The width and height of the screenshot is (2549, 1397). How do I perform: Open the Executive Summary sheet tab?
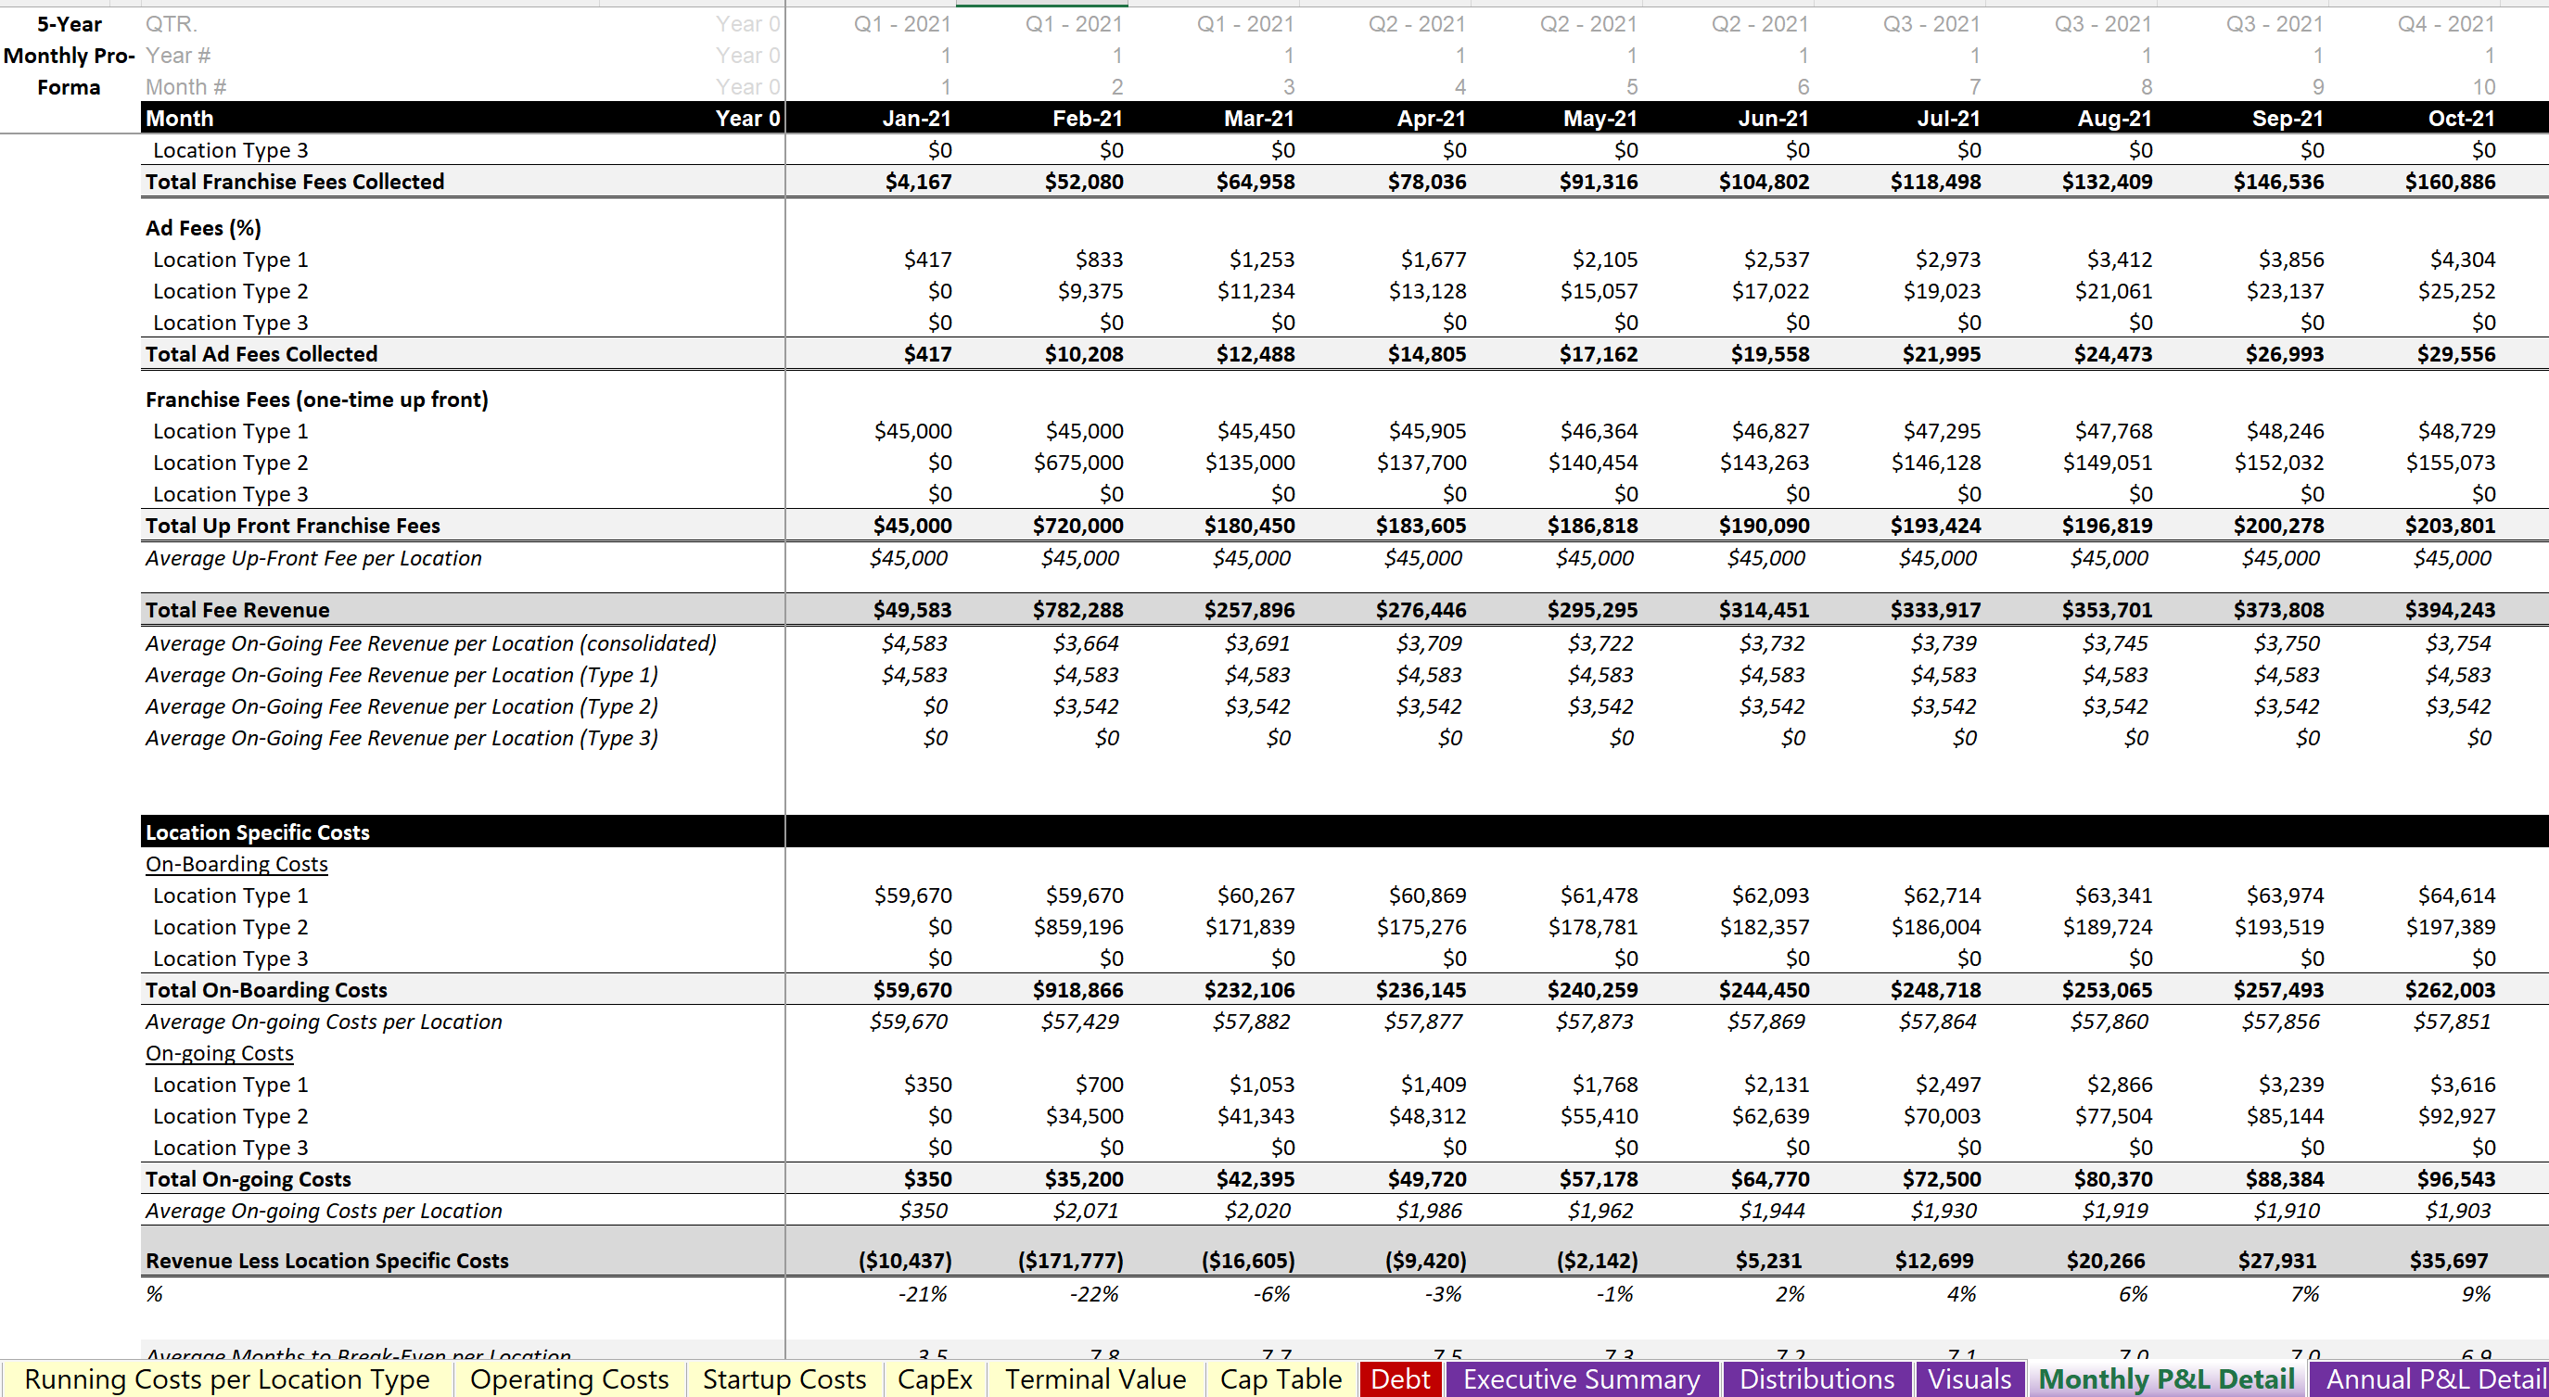[x=1581, y=1379]
